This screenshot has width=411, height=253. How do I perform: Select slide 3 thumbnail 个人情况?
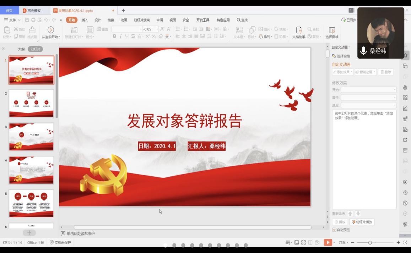pos(31,137)
